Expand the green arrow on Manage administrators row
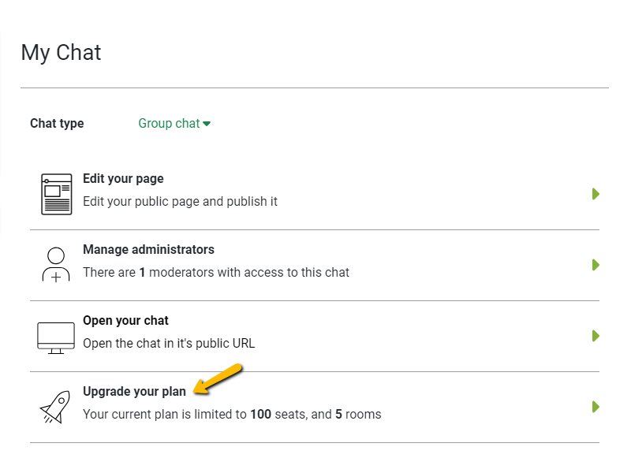 point(596,265)
